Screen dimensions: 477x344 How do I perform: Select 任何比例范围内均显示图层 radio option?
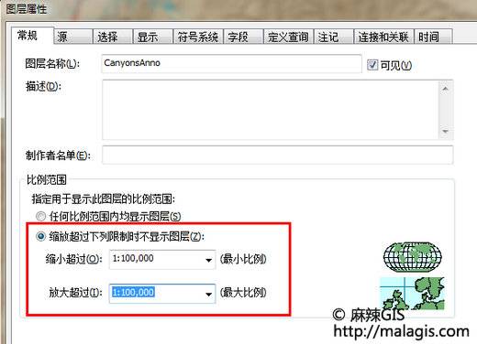(40, 216)
